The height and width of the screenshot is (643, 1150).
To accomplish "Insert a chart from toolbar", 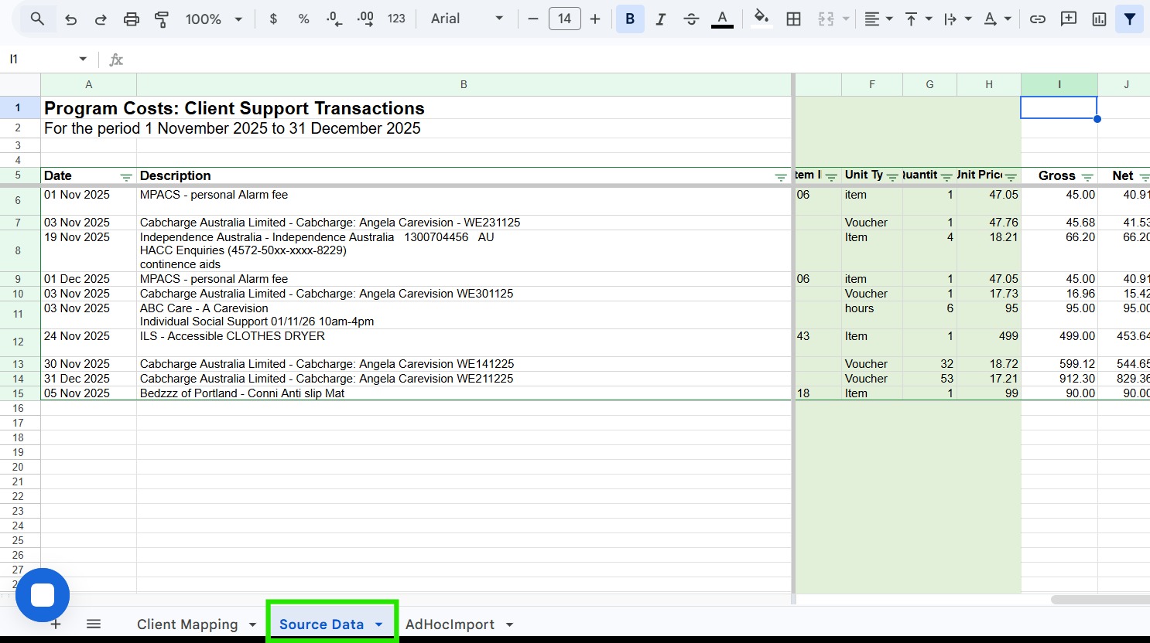I will [1099, 19].
